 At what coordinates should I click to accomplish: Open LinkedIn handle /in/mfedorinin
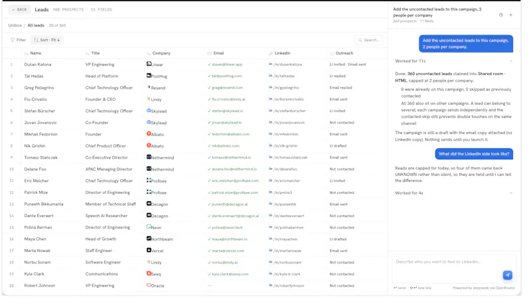286,134
